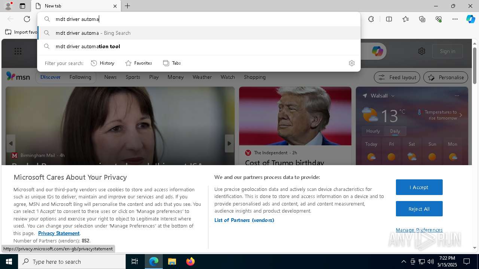The image size is (479, 269).
Task: Filter search by History
Action: tap(103, 63)
